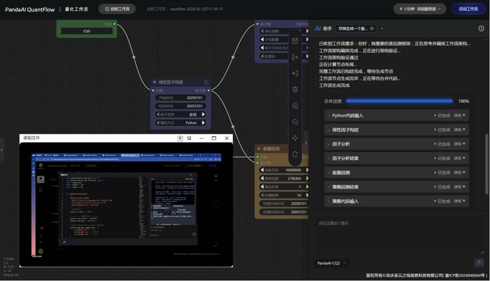490x281 pixels.
Task: Decrease 调仓周期 with its left arrow
Action: pos(262,31)
